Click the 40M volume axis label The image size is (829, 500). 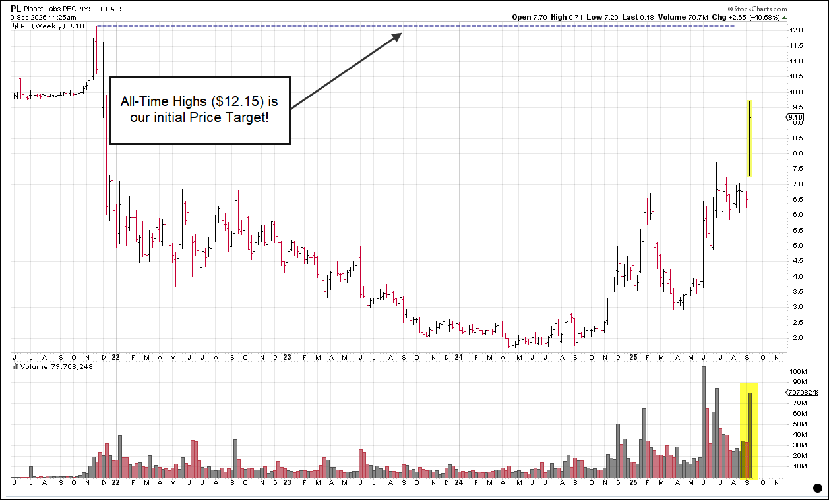(799, 435)
